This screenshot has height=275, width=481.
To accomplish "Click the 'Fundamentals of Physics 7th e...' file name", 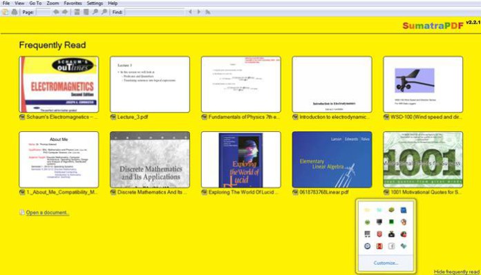I will click(244, 117).
